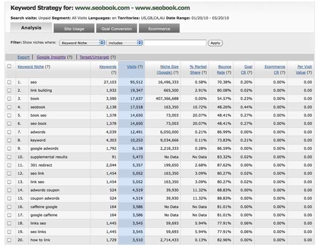This screenshot has height=245, width=317.
Task: Click the 'google caffeine' niche name
Action: click(44, 215)
